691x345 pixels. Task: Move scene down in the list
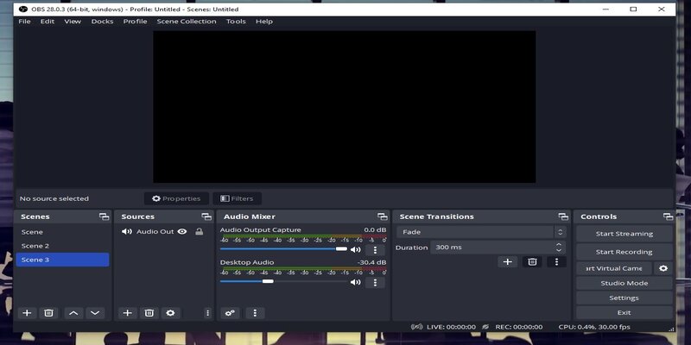click(x=95, y=313)
